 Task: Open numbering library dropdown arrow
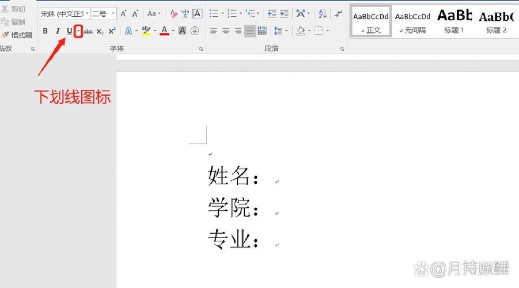pyautogui.click(x=241, y=14)
